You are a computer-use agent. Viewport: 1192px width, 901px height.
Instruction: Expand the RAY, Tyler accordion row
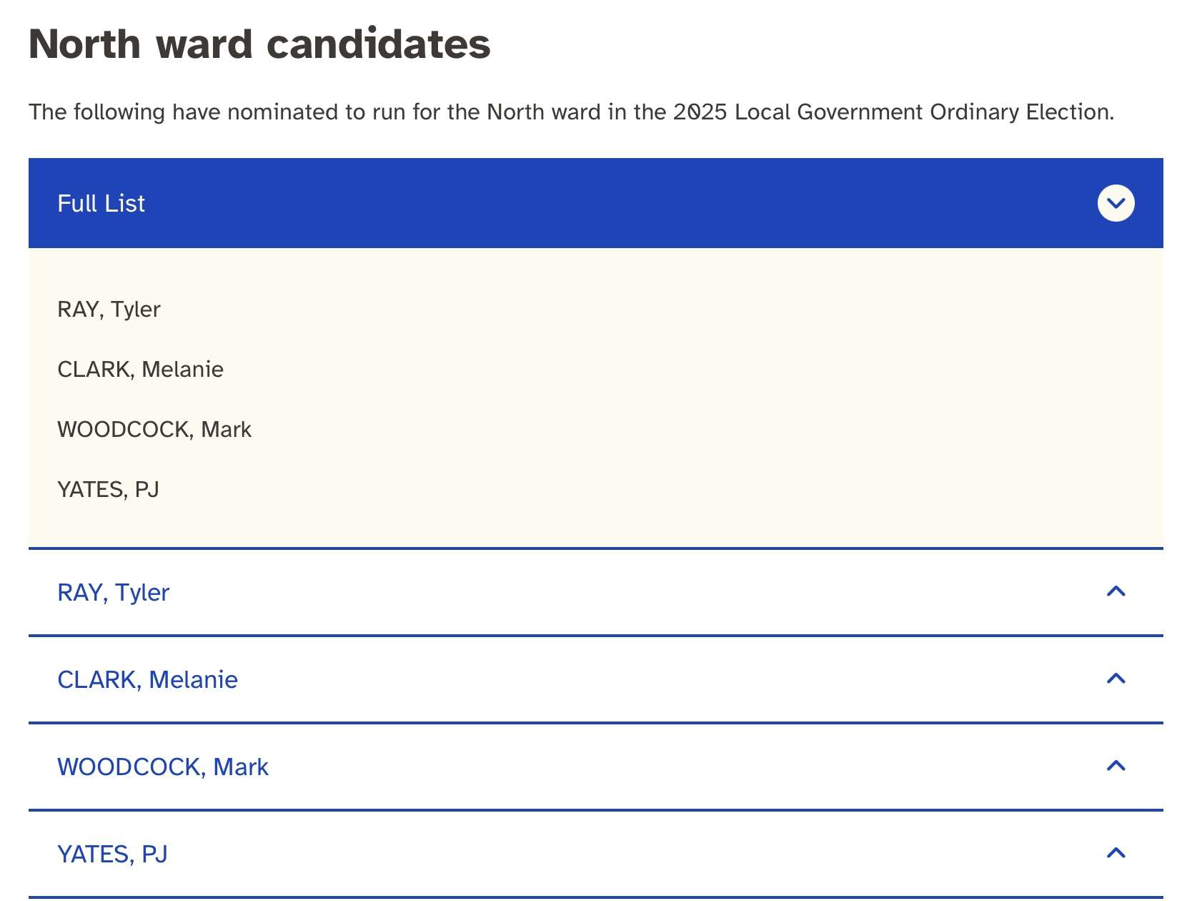pos(596,592)
